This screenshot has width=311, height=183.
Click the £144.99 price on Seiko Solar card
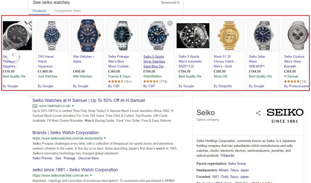pos(255,71)
